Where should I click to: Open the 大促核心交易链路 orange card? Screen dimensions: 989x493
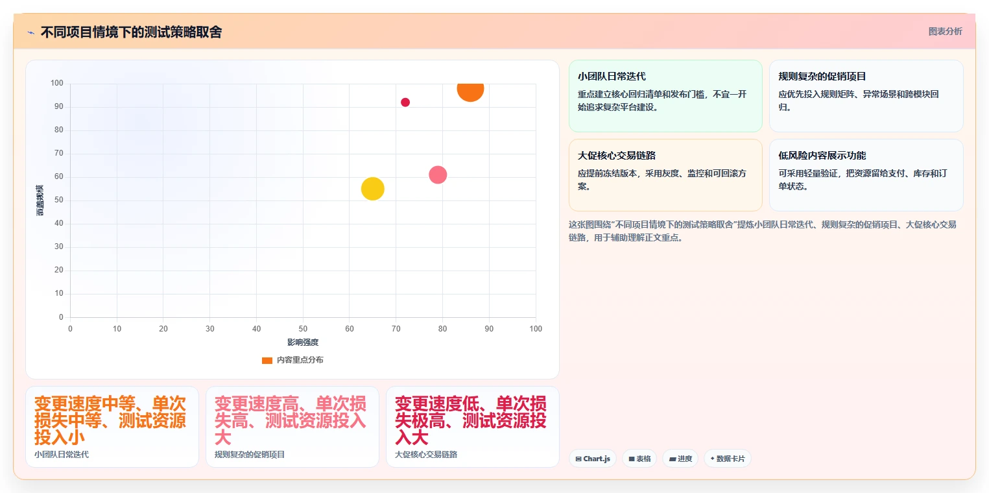click(665, 175)
